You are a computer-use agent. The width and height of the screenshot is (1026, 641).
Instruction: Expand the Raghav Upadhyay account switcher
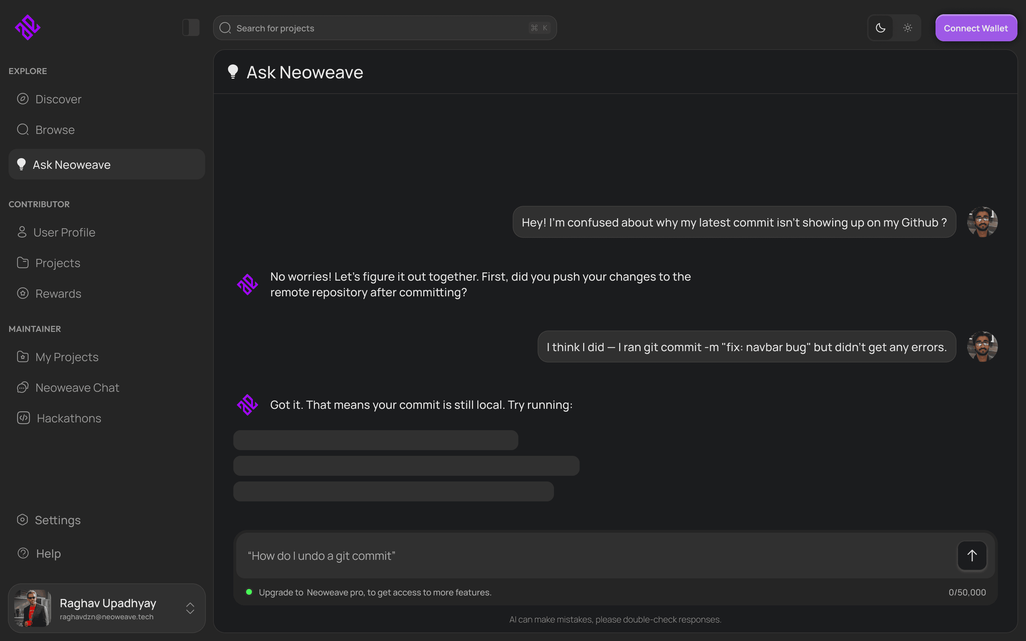coord(190,608)
